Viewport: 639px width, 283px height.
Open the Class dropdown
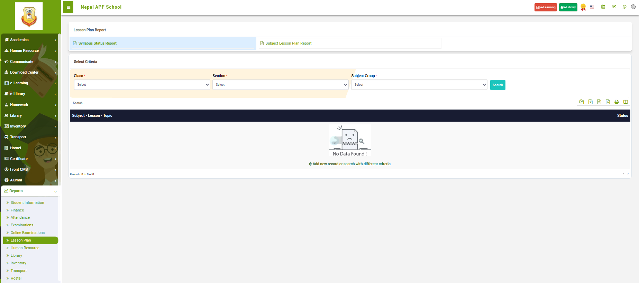pos(142,85)
